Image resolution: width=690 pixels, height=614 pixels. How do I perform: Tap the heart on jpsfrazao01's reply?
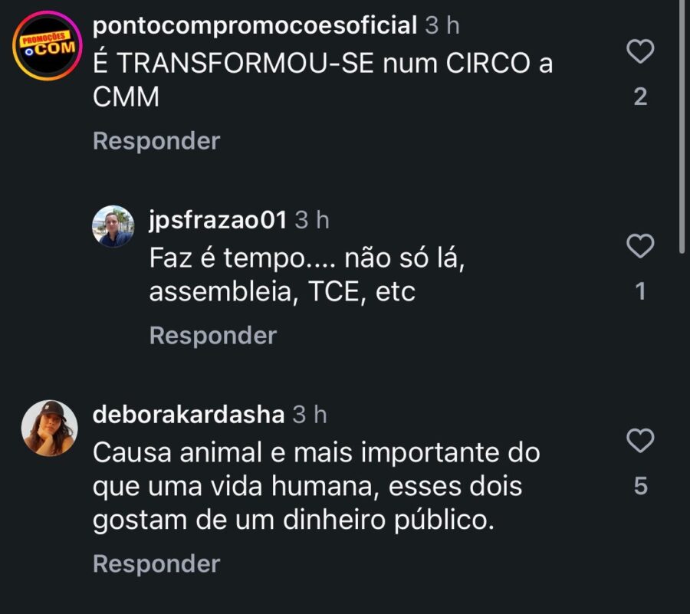(640, 246)
